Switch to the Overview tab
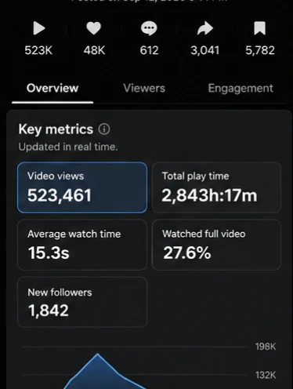 pos(52,89)
